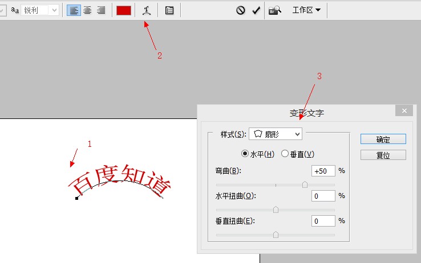
Task: Select right align text
Action: coord(101,10)
